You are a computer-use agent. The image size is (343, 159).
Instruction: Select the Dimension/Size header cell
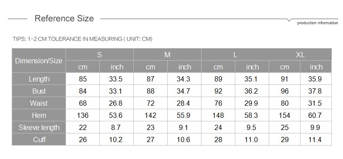tap(39, 61)
